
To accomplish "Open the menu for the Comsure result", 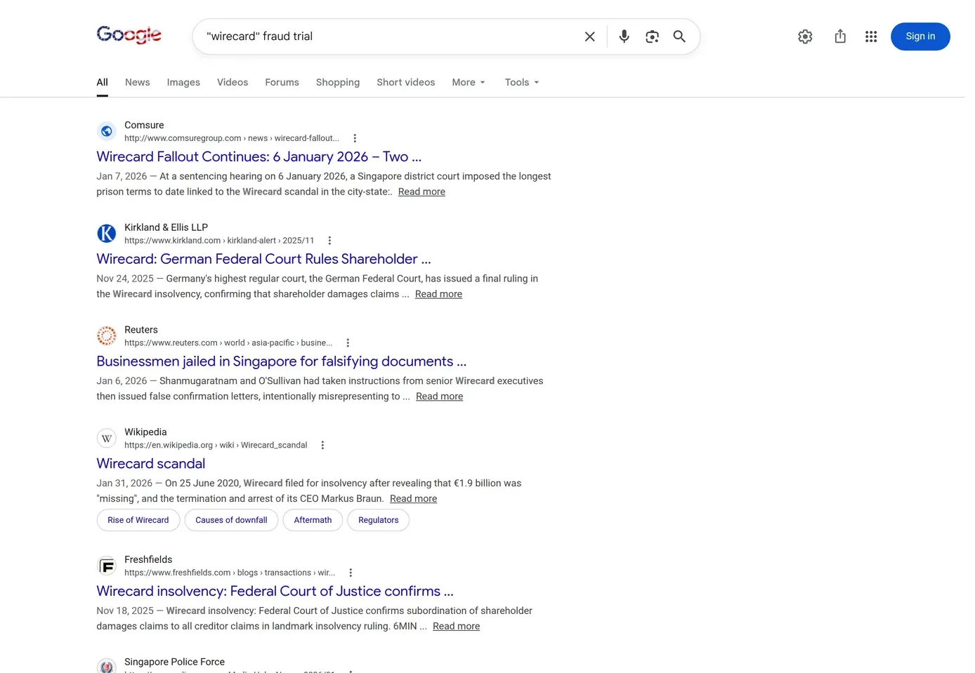I will [355, 138].
